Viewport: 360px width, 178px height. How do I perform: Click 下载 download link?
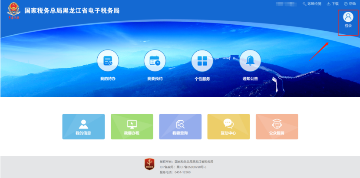[x=333, y=4]
